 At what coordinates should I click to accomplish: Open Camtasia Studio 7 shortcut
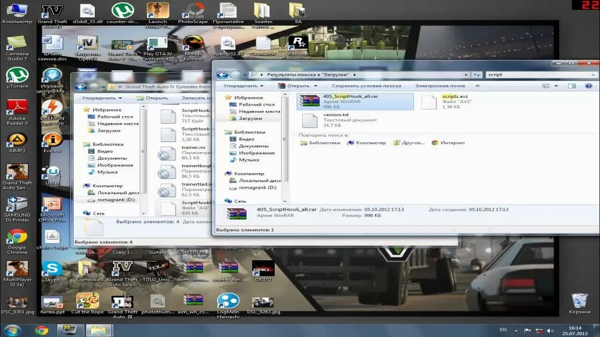click(x=17, y=48)
